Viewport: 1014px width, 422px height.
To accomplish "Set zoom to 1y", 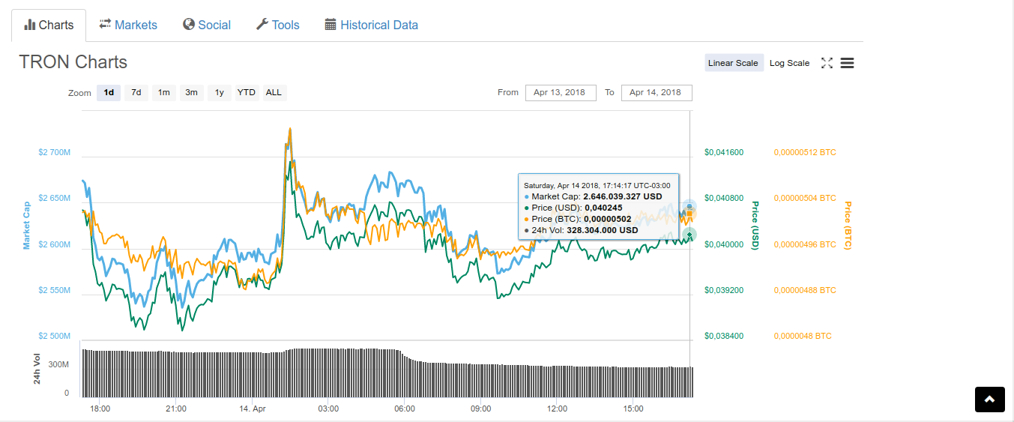I will click(x=220, y=93).
